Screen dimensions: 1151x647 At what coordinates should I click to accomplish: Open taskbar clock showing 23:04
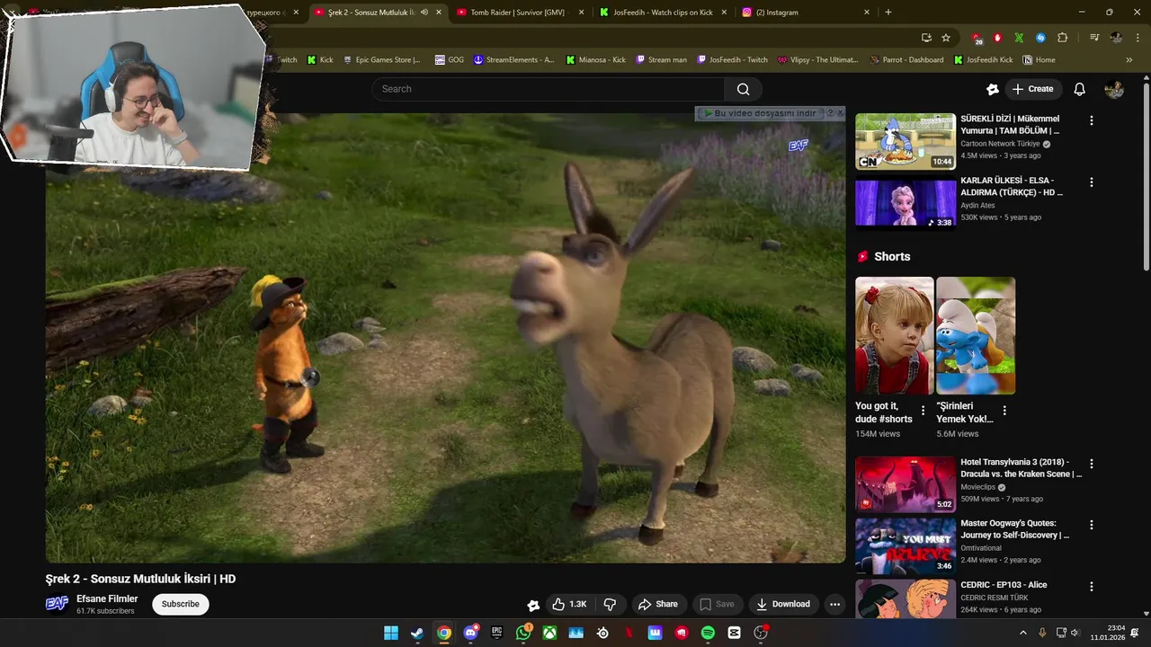[x=1108, y=633]
